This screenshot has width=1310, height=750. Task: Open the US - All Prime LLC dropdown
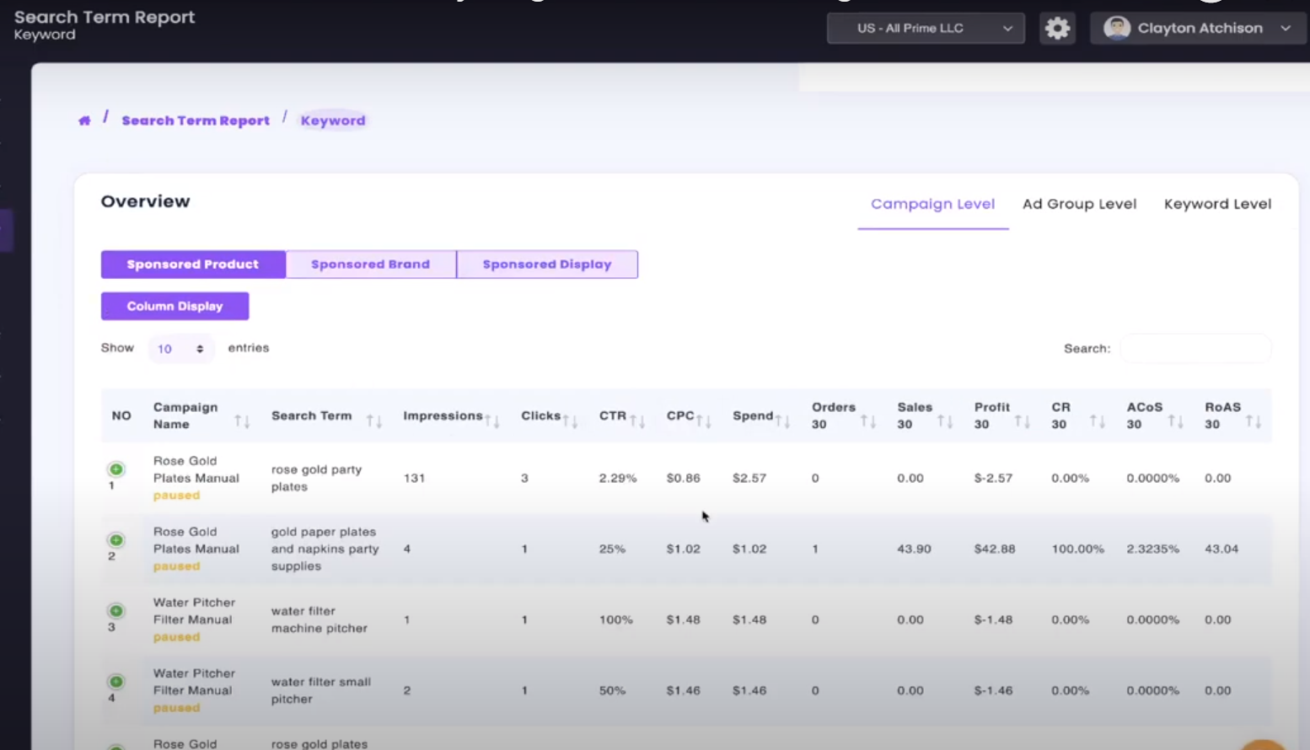click(x=926, y=28)
